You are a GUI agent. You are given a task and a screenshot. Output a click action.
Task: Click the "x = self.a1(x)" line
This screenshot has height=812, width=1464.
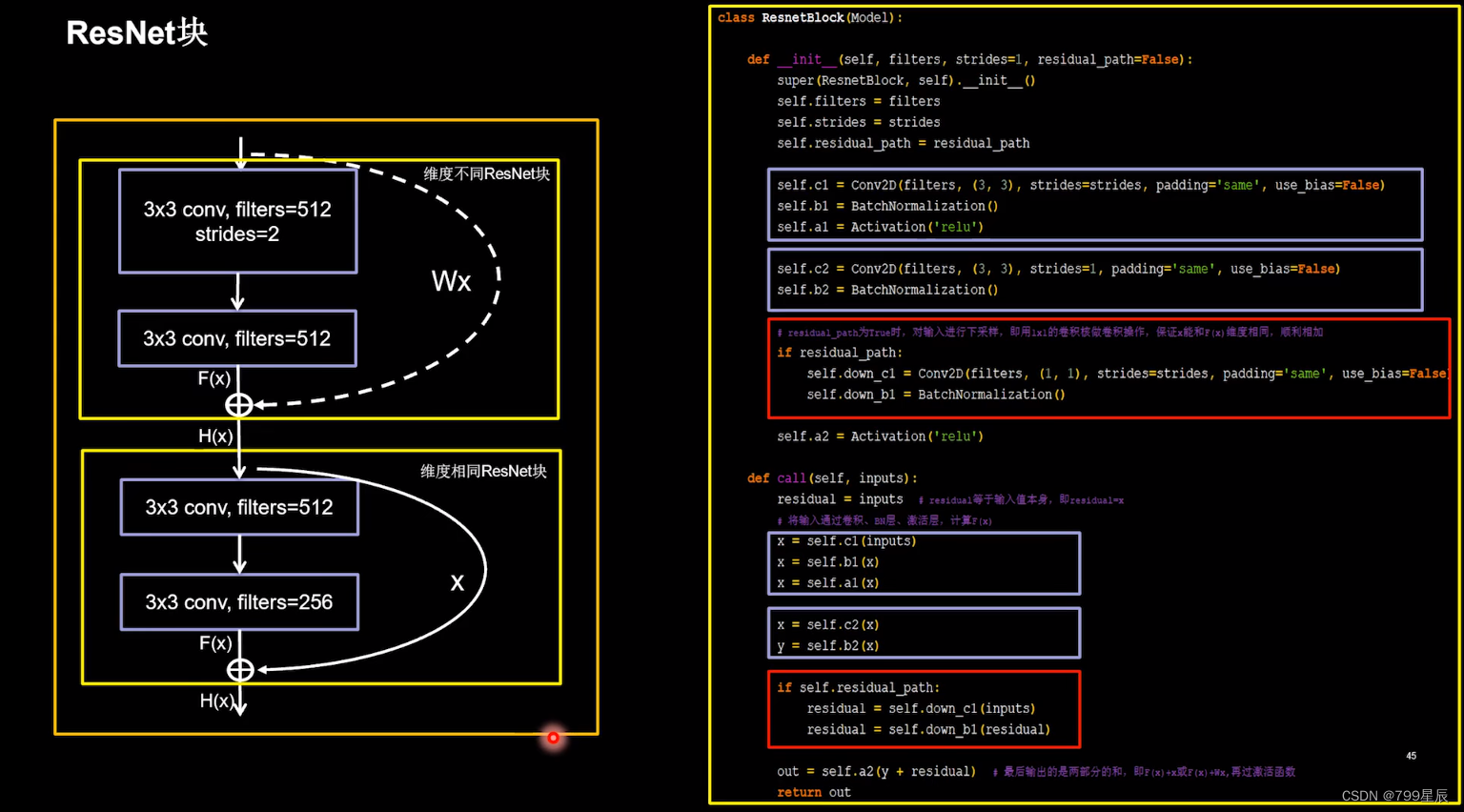tap(827, 583)
